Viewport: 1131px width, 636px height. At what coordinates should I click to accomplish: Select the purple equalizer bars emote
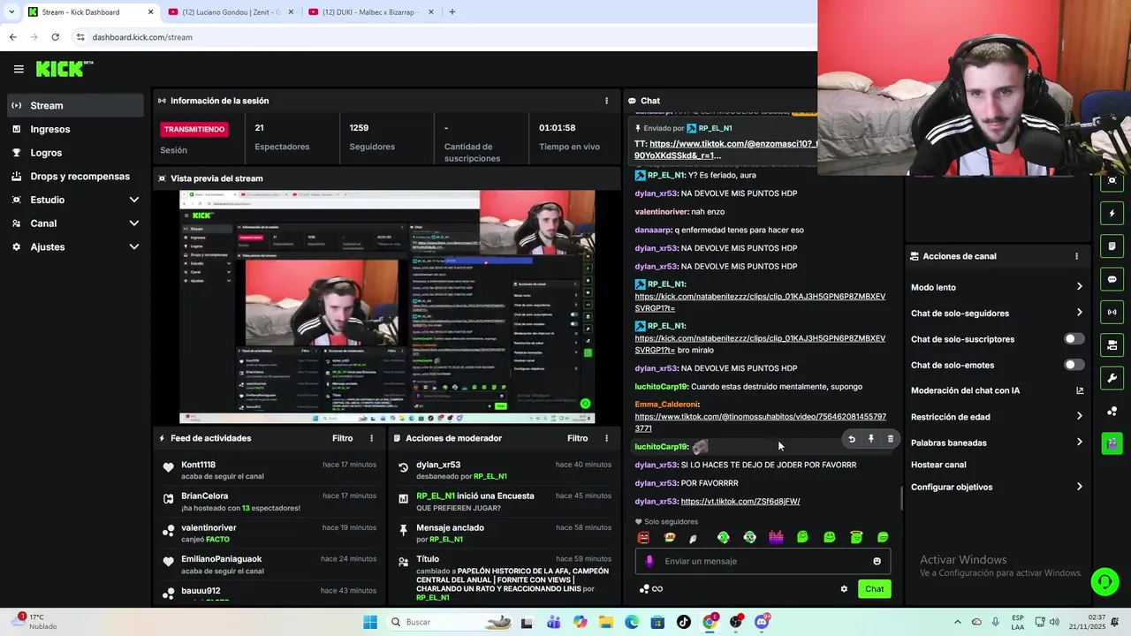[776, 537]
